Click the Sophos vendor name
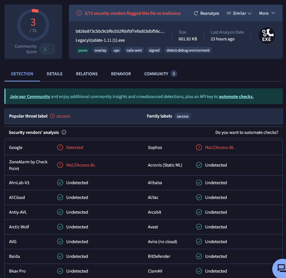This screenshot has width=286, height=278. (x=155, y=147)
